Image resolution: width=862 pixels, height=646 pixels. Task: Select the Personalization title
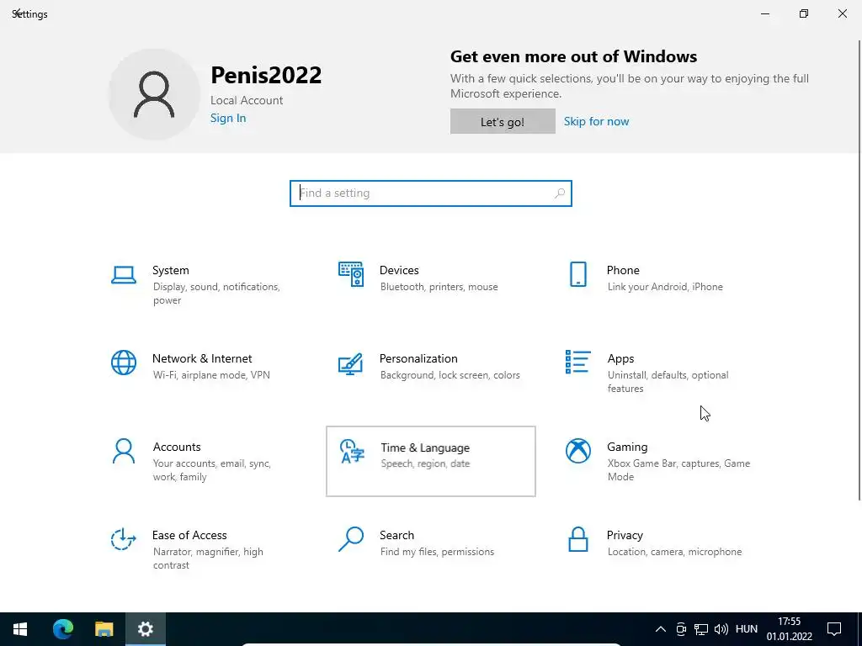(418, 358)
